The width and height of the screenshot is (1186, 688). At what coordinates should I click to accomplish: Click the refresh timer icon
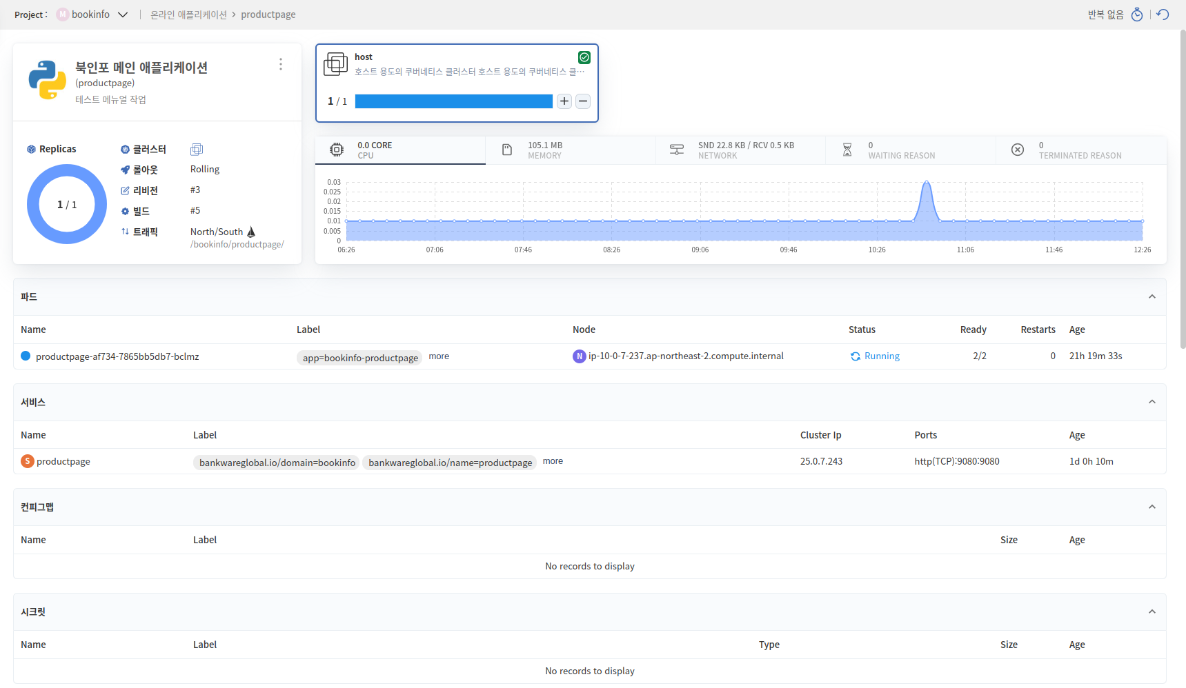click(1137, 14)
